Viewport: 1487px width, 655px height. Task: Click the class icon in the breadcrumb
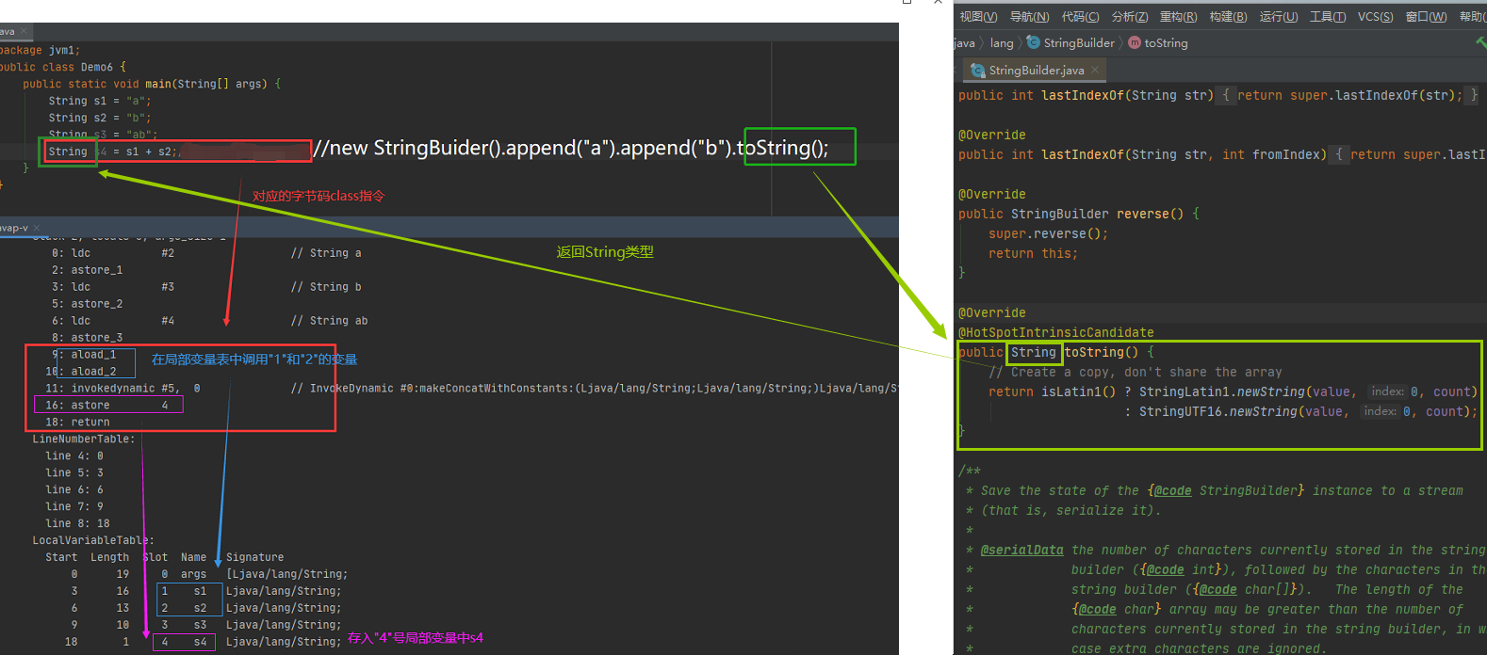coord(1034,42)
